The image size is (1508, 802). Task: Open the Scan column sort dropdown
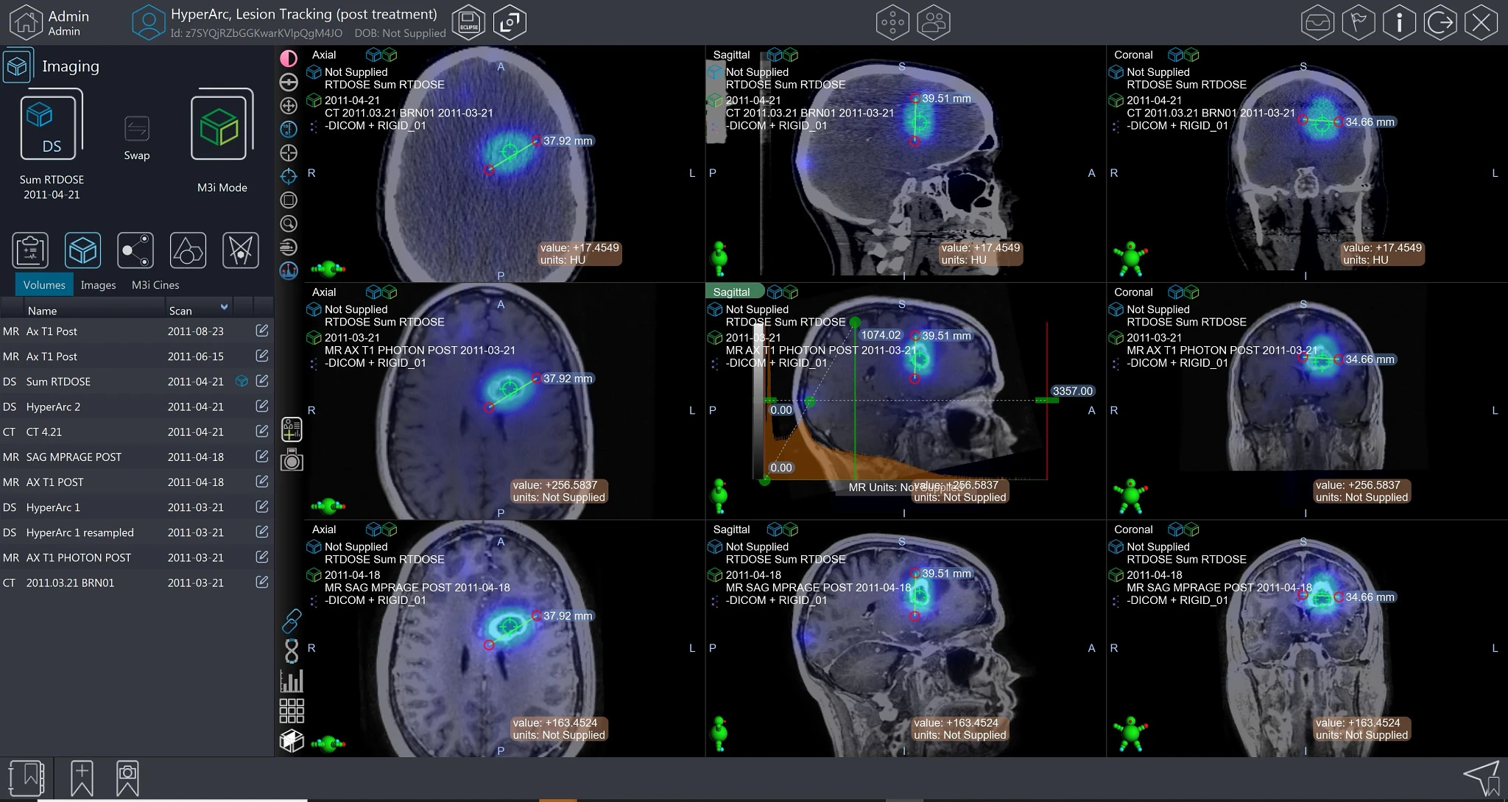coord(224,307)
